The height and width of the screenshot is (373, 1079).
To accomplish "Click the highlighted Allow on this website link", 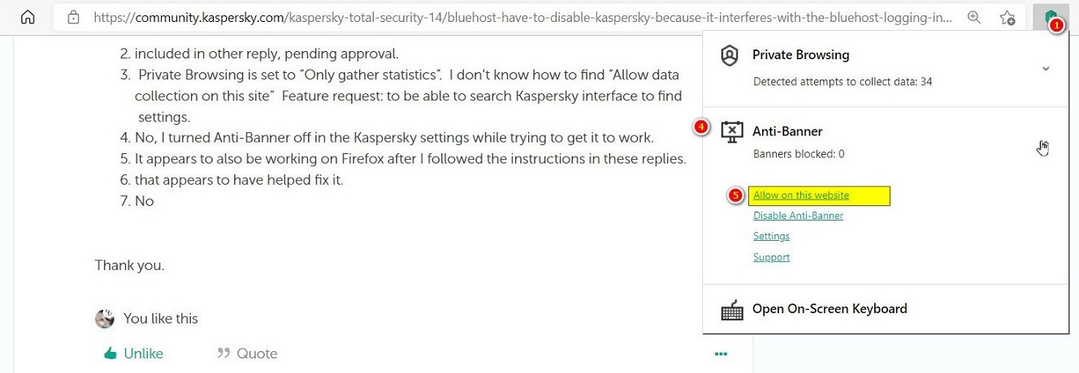I will 801,195.
